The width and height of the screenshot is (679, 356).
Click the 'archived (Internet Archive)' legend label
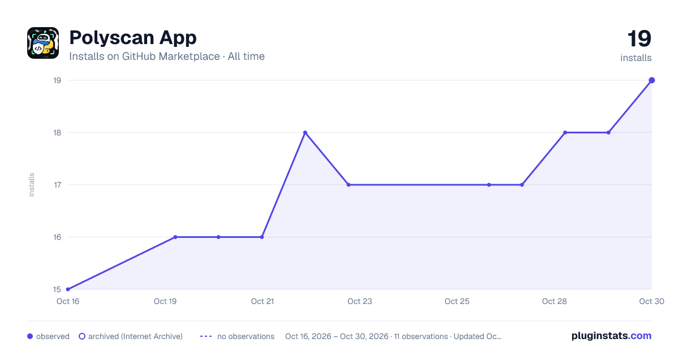pos(135,336)
